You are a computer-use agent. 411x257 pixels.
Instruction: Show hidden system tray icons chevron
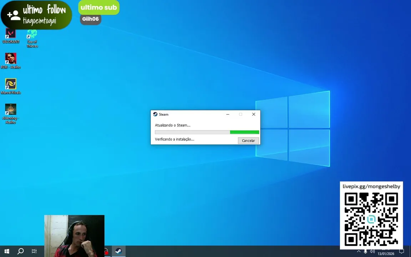coord(359,251)
